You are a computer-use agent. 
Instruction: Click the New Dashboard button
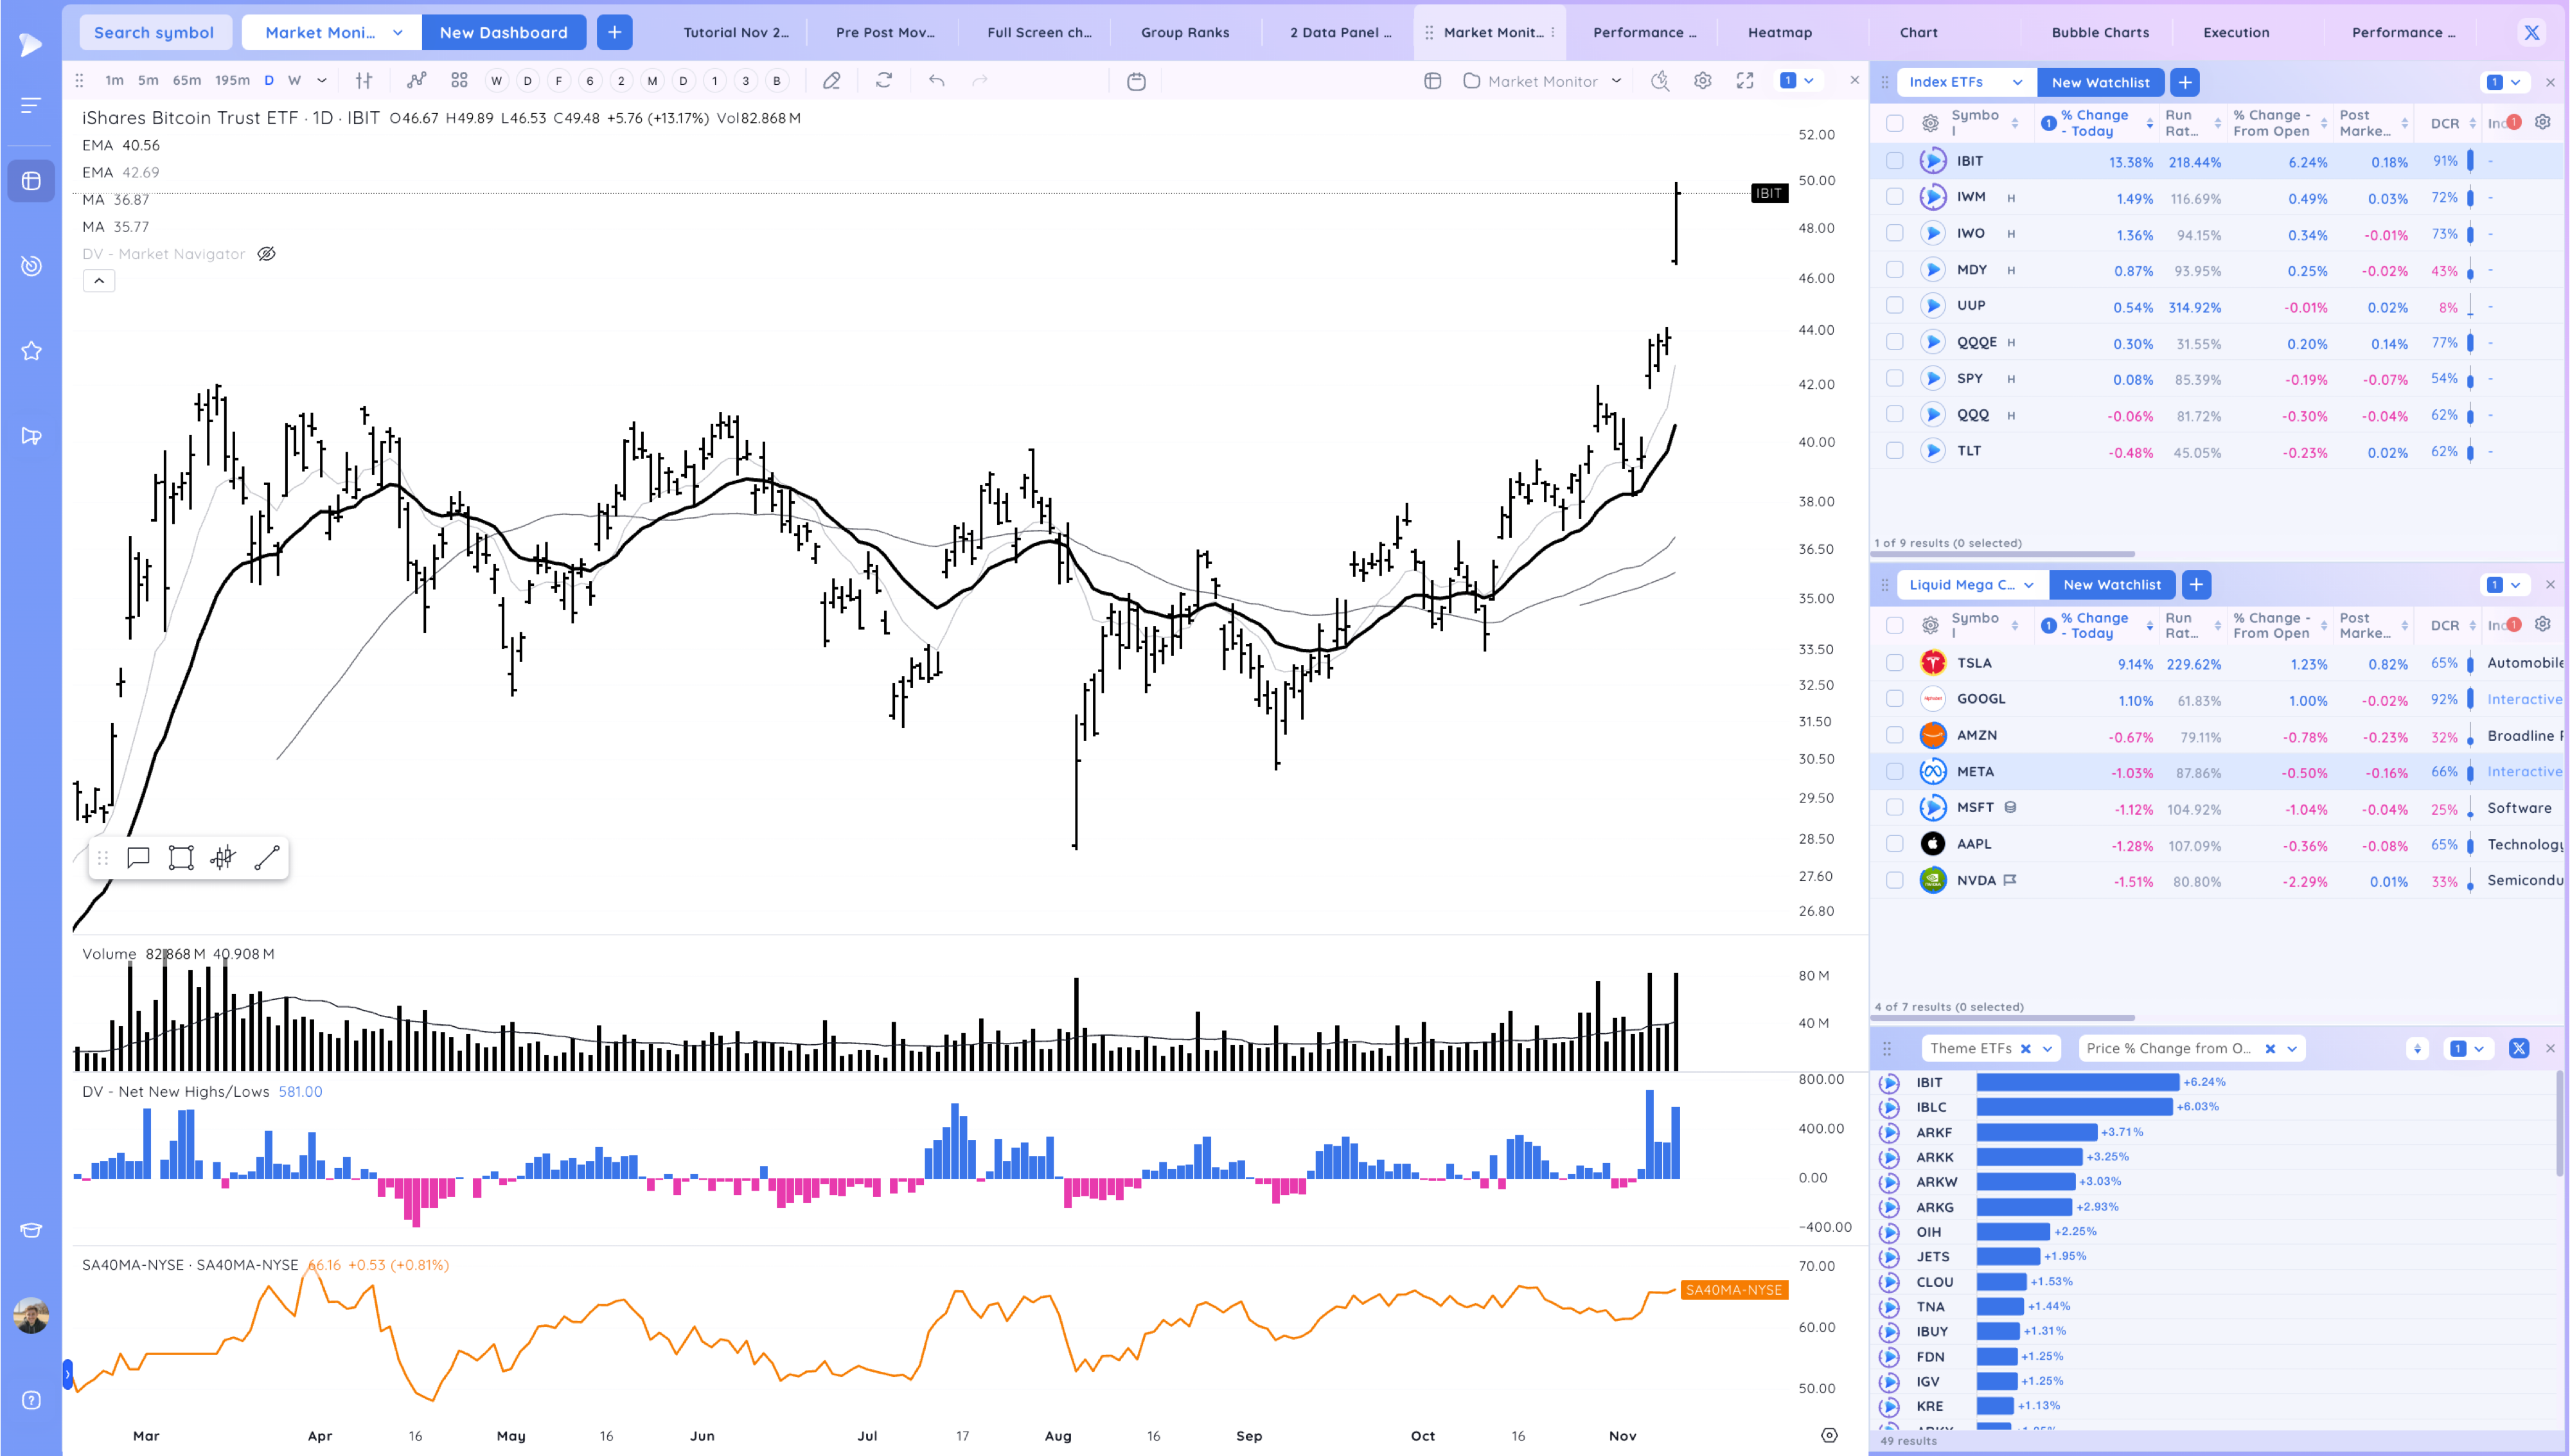tap(503, 32)
